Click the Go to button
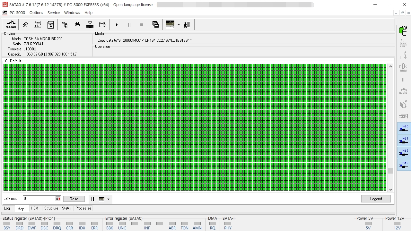The image size is (411, 231). click(x=74, y=199)
